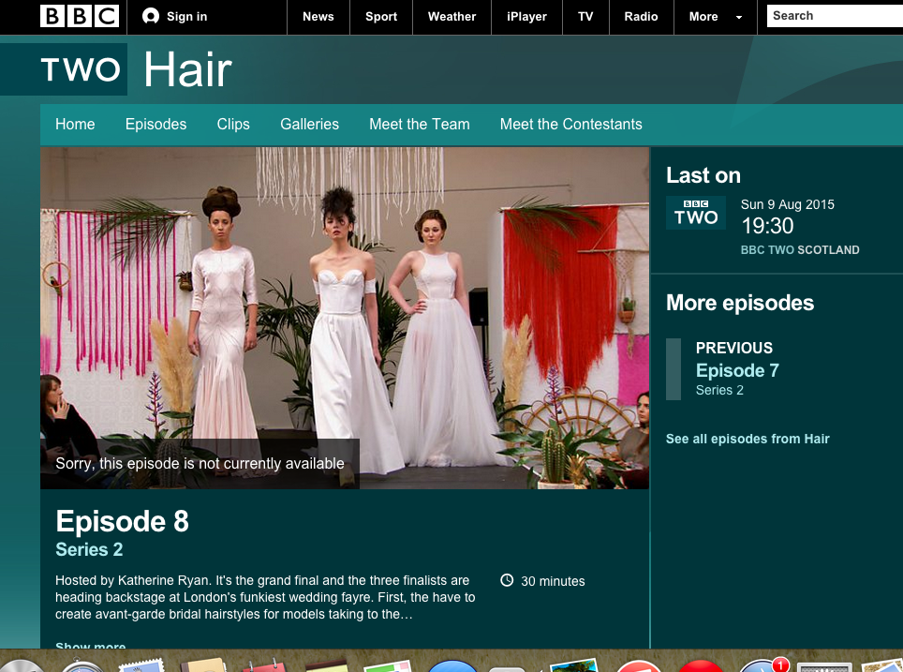Click the Sign in link
The image size is (903, 672).
point(187,17)
